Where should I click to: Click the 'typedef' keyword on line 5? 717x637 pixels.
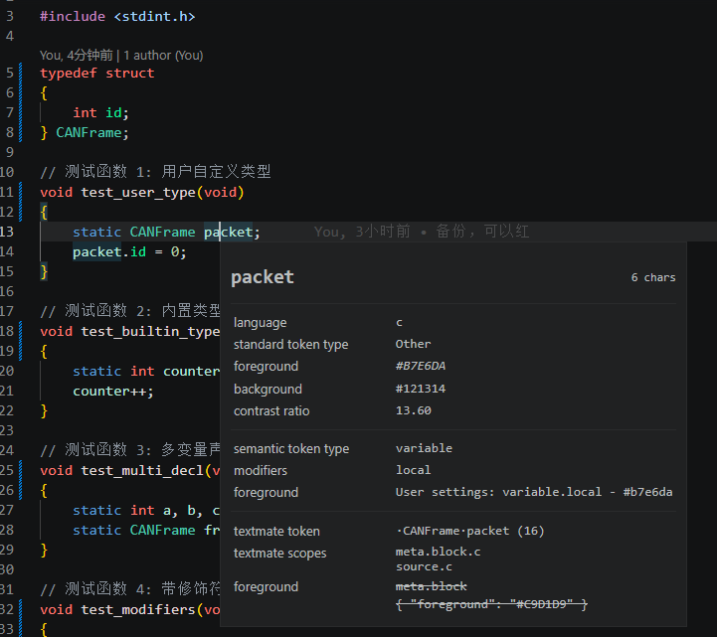[x=69, y=74]
